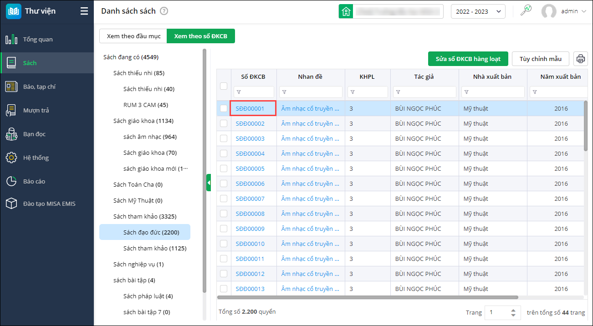This screenshot has height=326, width=593.
Task: Click the Hệ thống gear icon
Action: pyautogui.click(x=11, y=158)
